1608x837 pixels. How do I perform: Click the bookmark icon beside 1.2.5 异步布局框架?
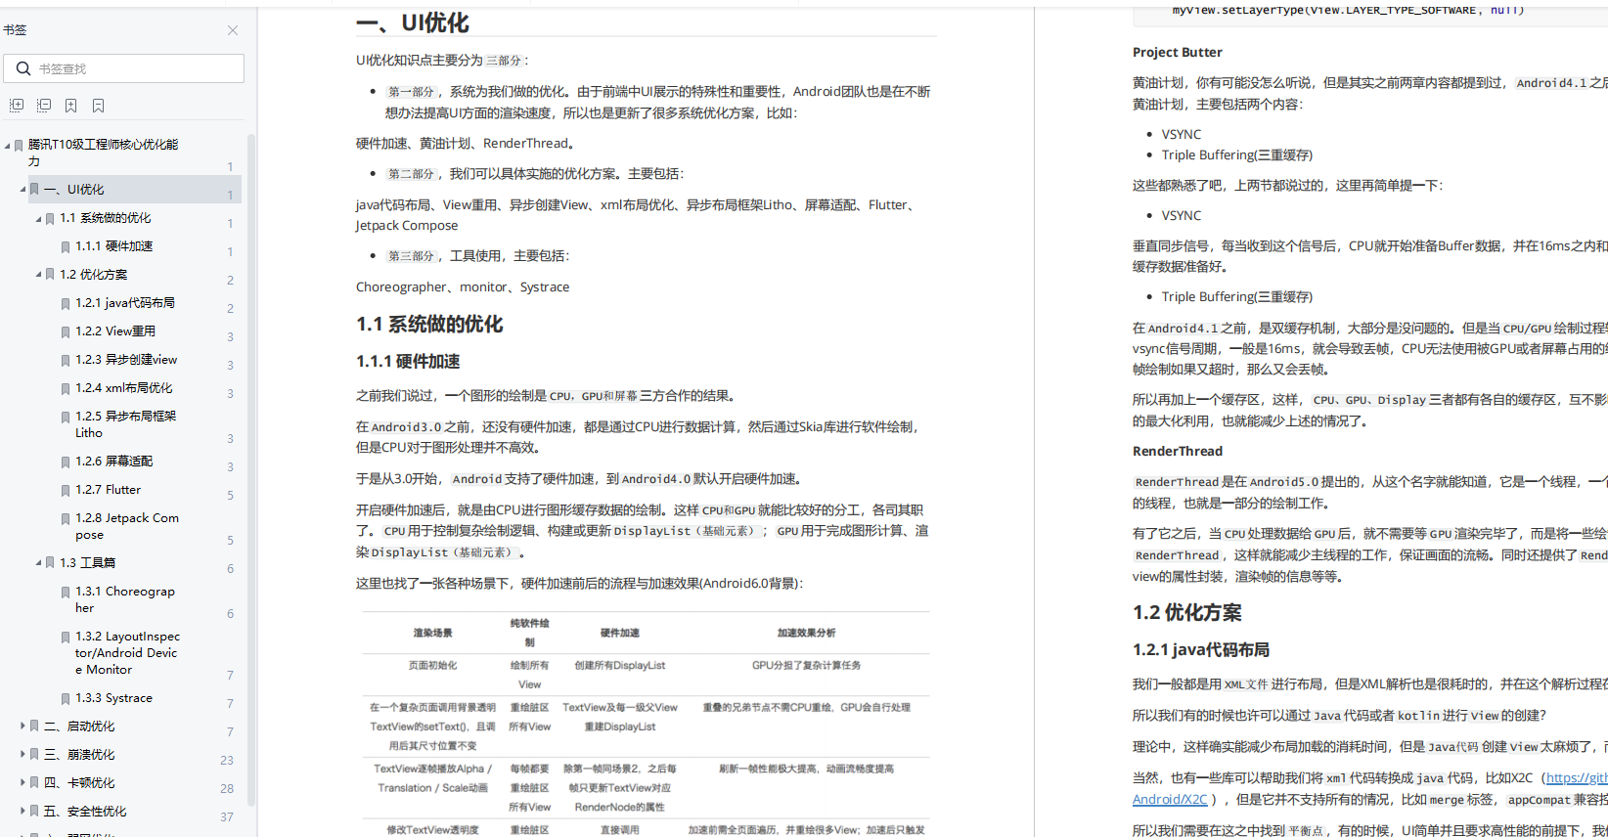66,418
